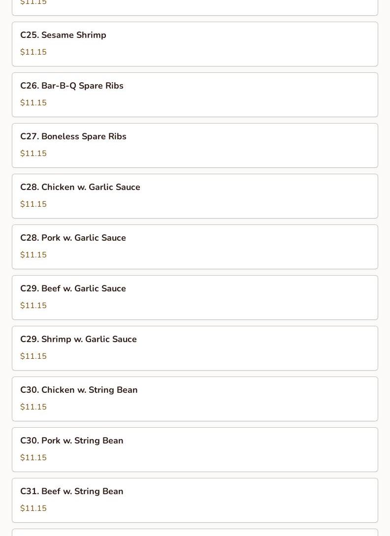The image size is (390, 536).
Task: Select C28. Pork w. Garlic Sauce
Action: (x=73, y=238)
